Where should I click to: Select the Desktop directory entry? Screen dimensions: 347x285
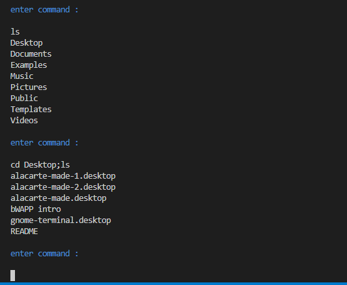point(27,43)
